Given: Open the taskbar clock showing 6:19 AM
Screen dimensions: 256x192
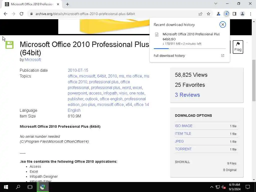Looking at the screenshot, I should point(234,187).
